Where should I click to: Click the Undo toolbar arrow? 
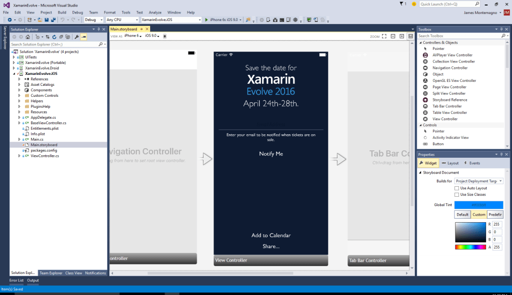click(x=62, y=20)
